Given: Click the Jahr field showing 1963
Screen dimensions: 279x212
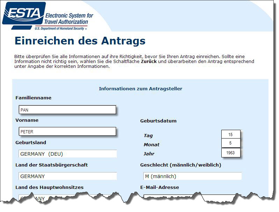Looking at the screenshot, I should [231, 153].
